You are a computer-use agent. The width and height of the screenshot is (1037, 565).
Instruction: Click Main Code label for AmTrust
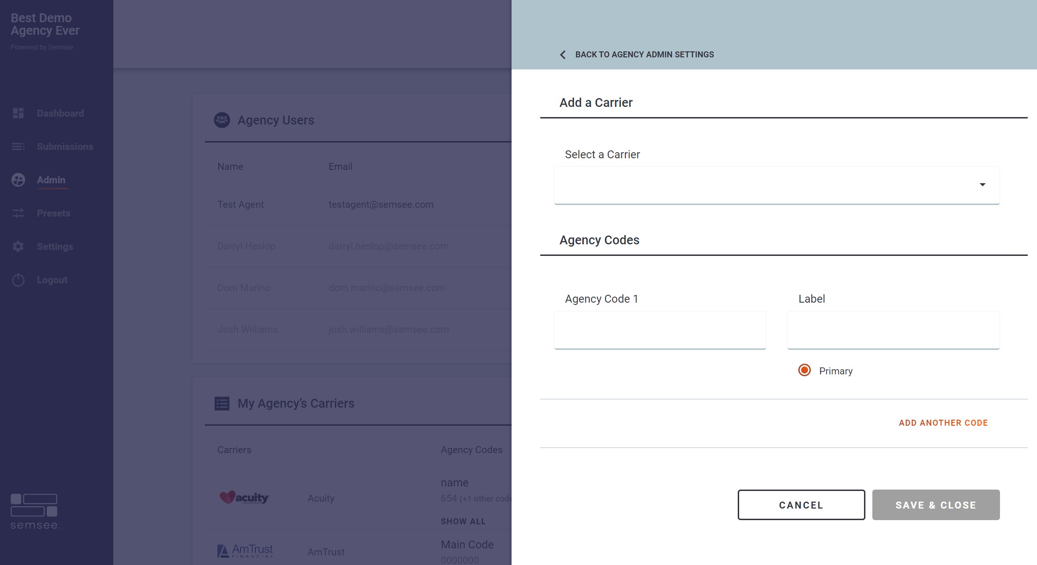click(x=467, y=545)
